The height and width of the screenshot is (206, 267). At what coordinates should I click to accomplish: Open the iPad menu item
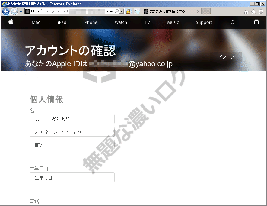[x=62, y=22]
